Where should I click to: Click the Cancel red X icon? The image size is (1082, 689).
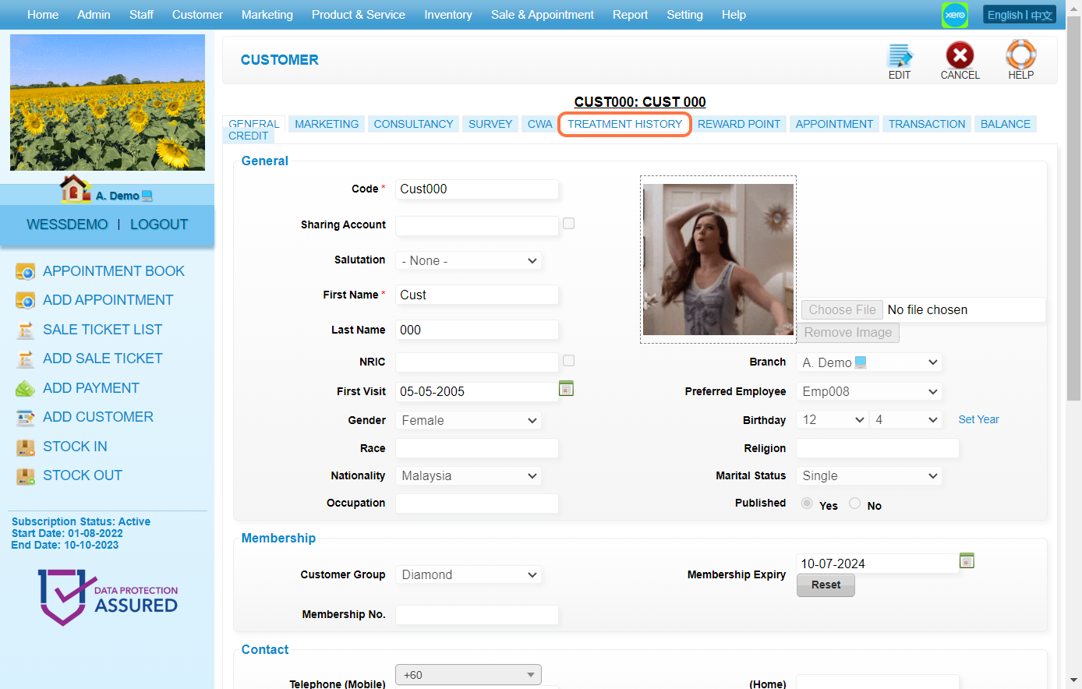pos(960,55)
